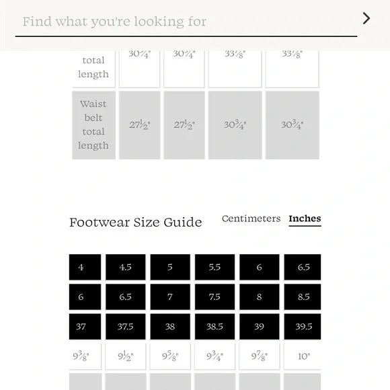The height and width of the screenshot is (390, 390).
Task: Click the 'Footwear Size Guide' heading
Action: pos(136,222)
